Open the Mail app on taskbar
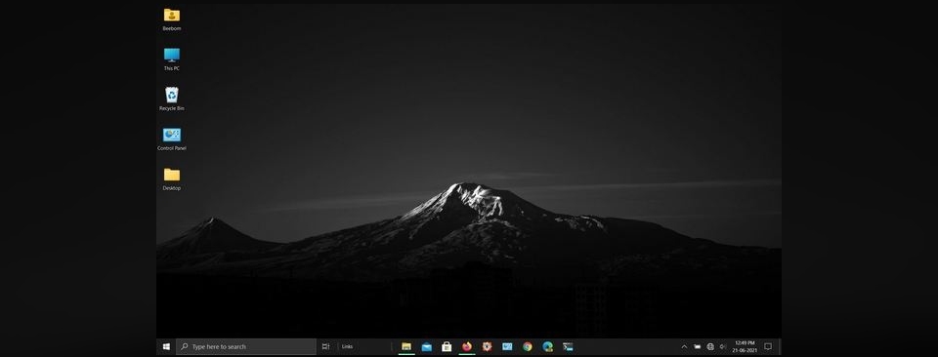This screenshot has width=938, height=357. click(427, 347)
